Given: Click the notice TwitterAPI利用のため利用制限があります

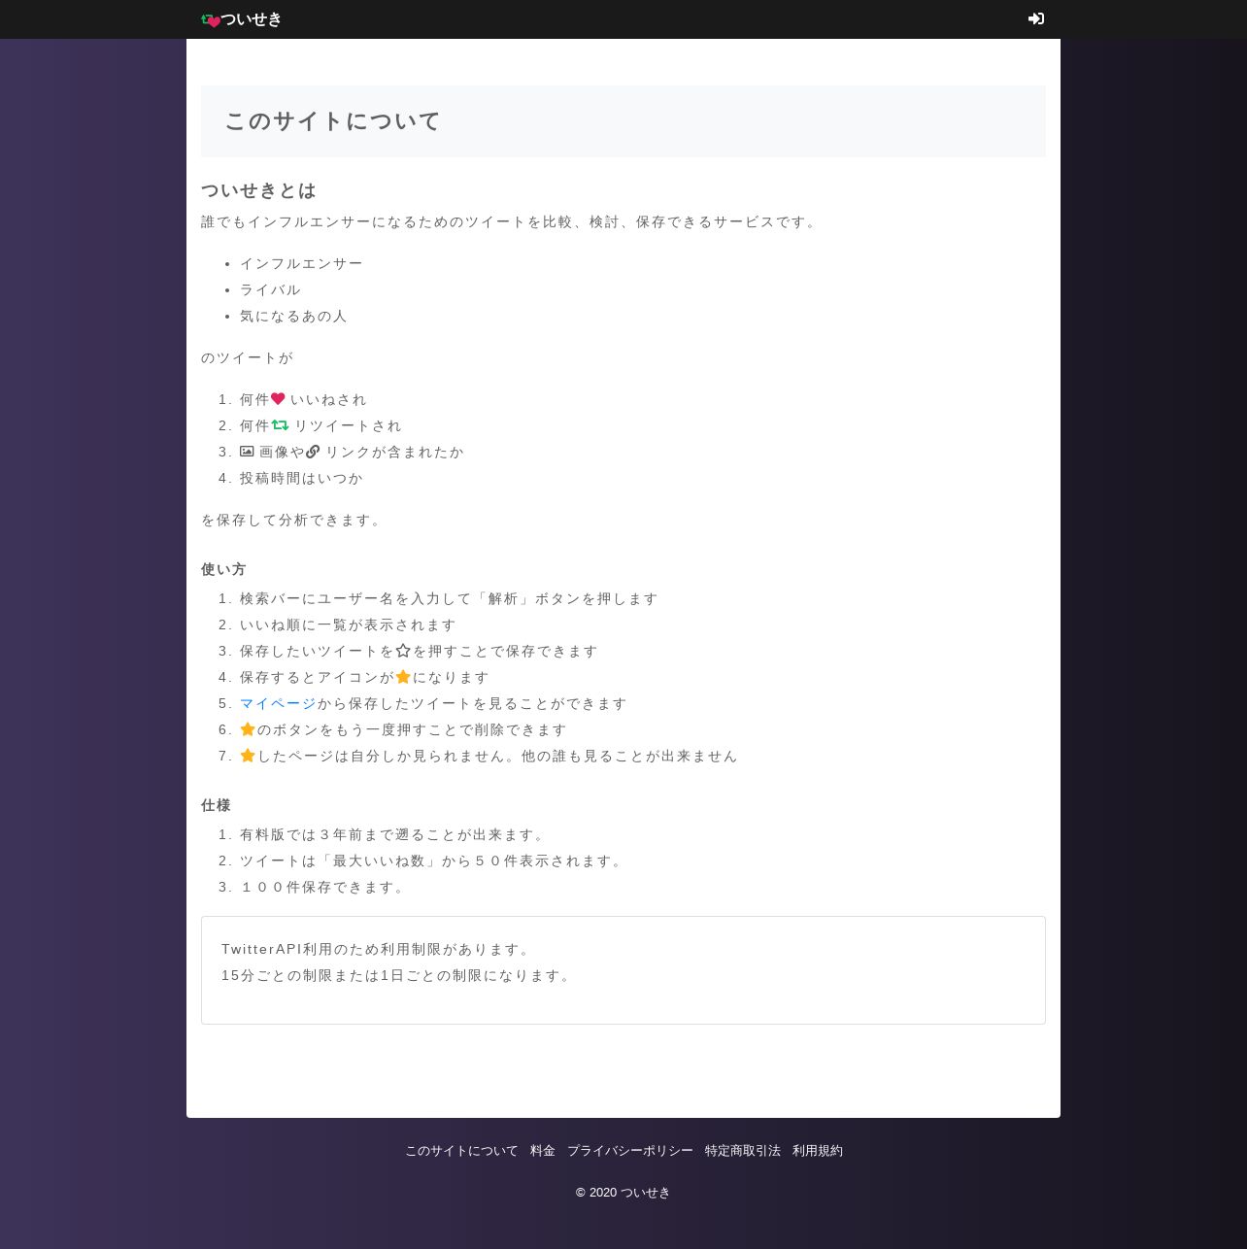Looking at the screenshot, I should [377, 949].
